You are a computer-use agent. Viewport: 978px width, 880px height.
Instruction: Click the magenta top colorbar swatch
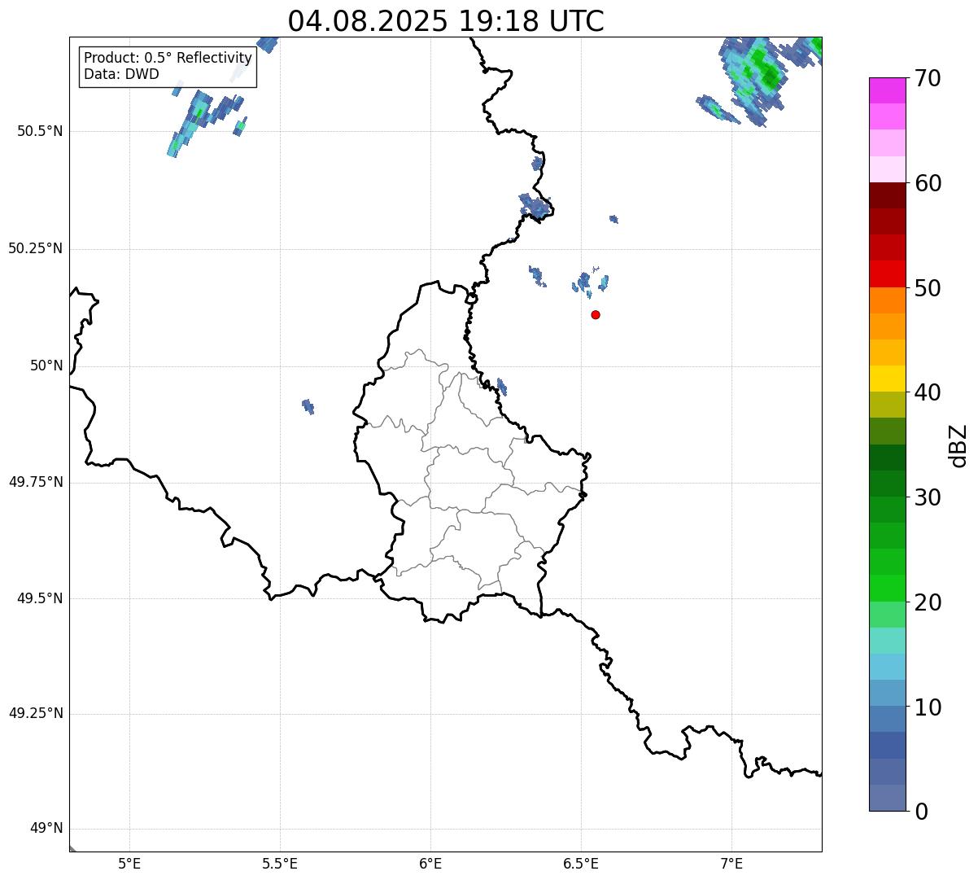(x=887, y=90)
